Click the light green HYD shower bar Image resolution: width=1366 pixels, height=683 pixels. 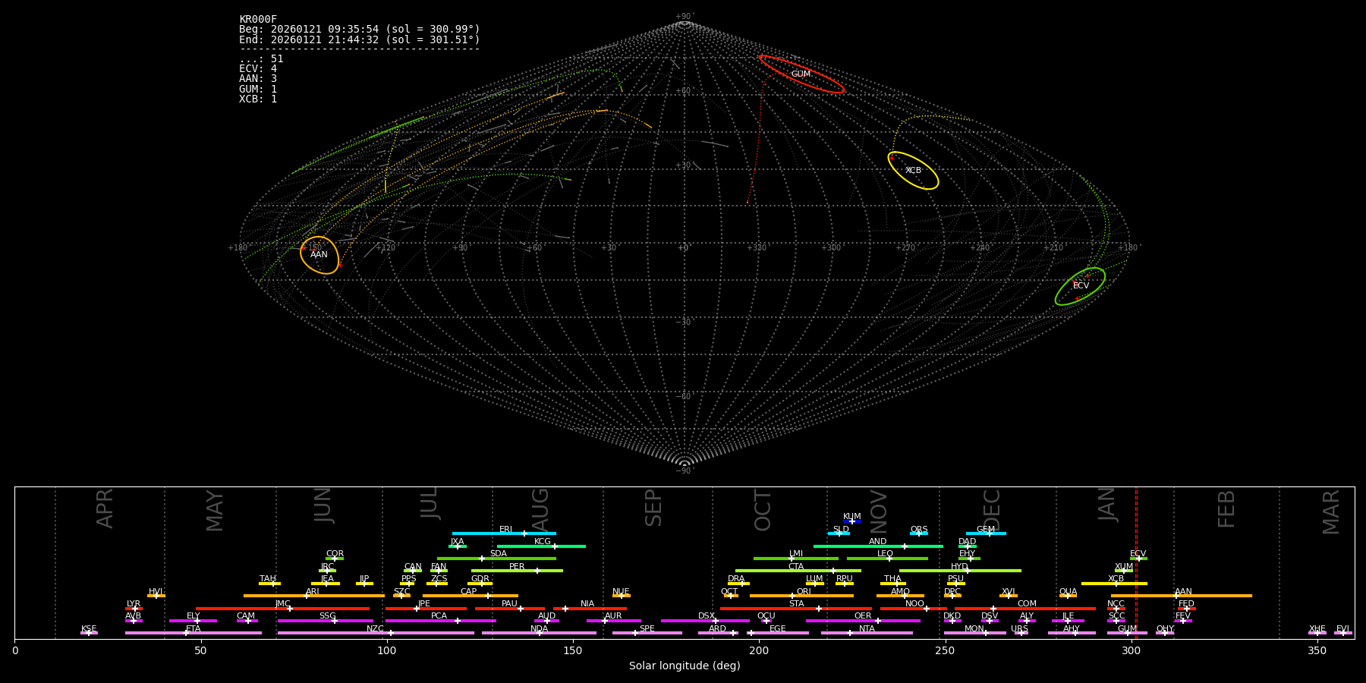pyautogui.click(x=959, y=571)
